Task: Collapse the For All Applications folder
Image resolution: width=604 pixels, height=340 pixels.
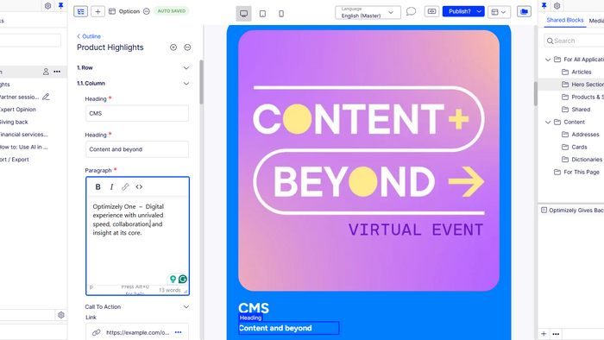Action: pos(548,60)
